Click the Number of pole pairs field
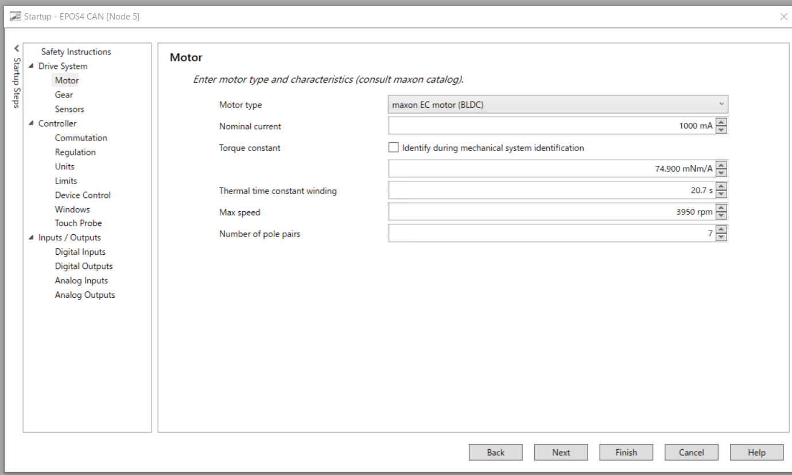792x475 pixels. (552, 233)
